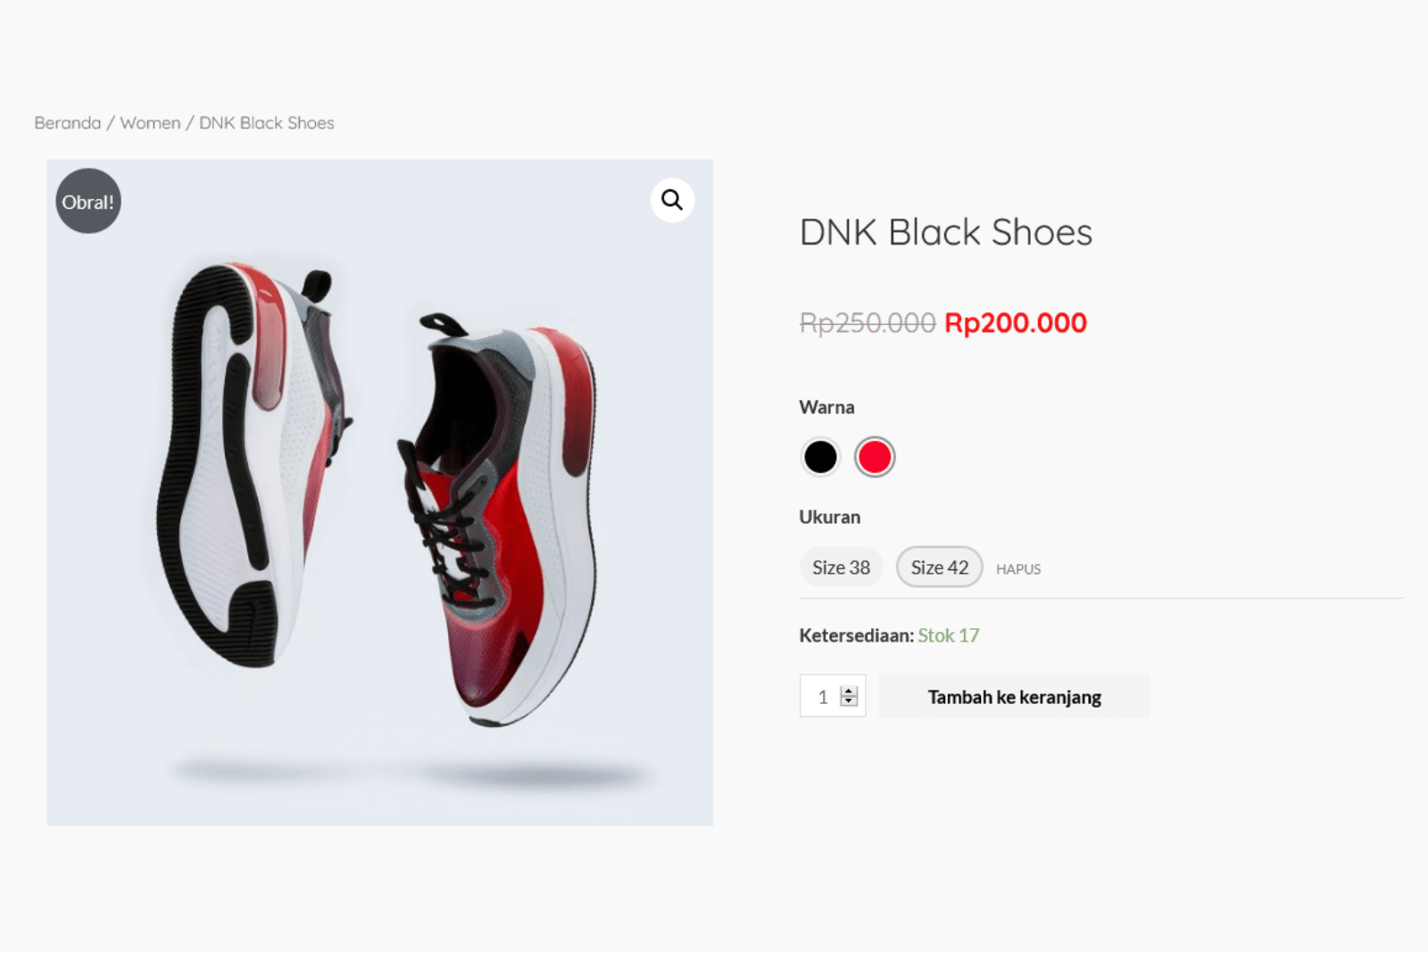Select the red color swatch
Image resolution: width=1428 pixels, height=953 pixels.
point(874,457)
